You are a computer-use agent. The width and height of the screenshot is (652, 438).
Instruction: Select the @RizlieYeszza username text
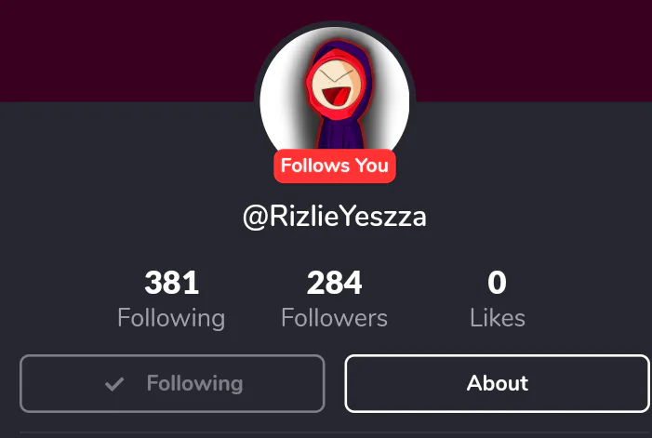point(335,217)
